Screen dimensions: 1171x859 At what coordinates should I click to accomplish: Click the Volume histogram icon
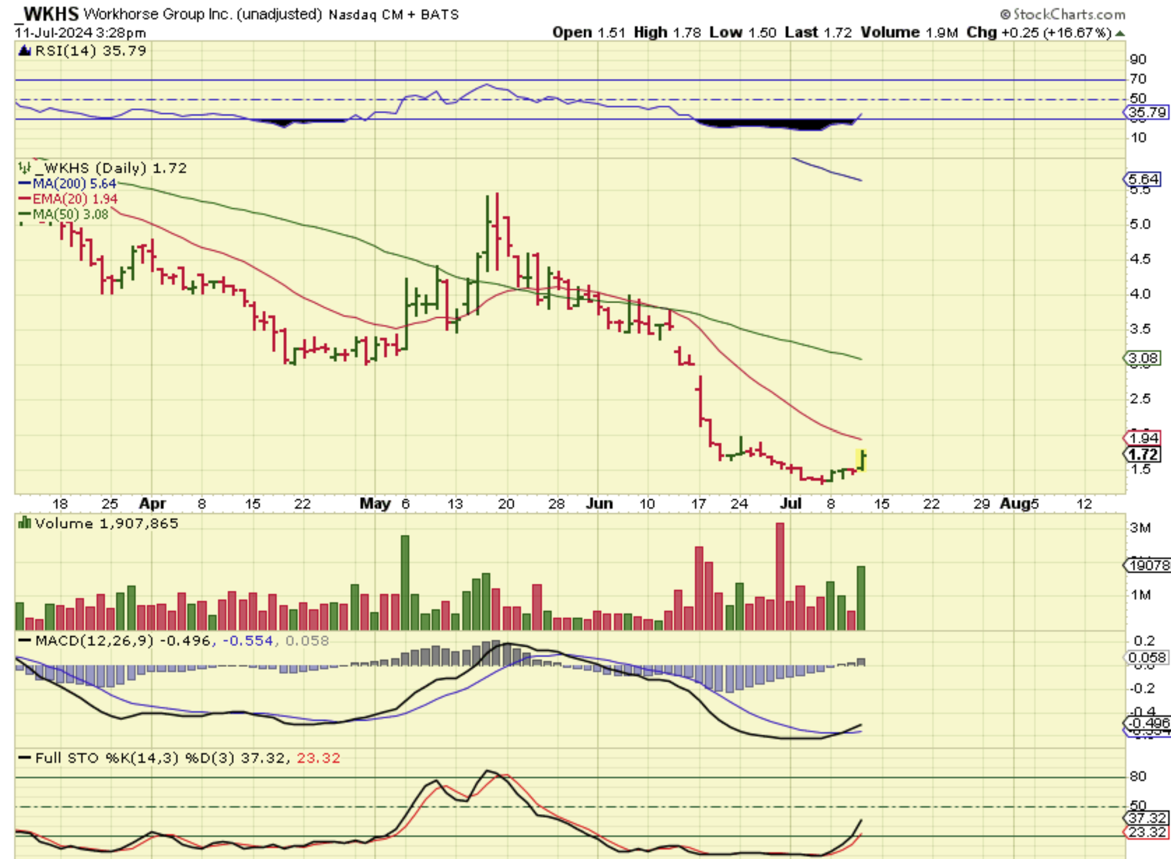pos(24,523)
